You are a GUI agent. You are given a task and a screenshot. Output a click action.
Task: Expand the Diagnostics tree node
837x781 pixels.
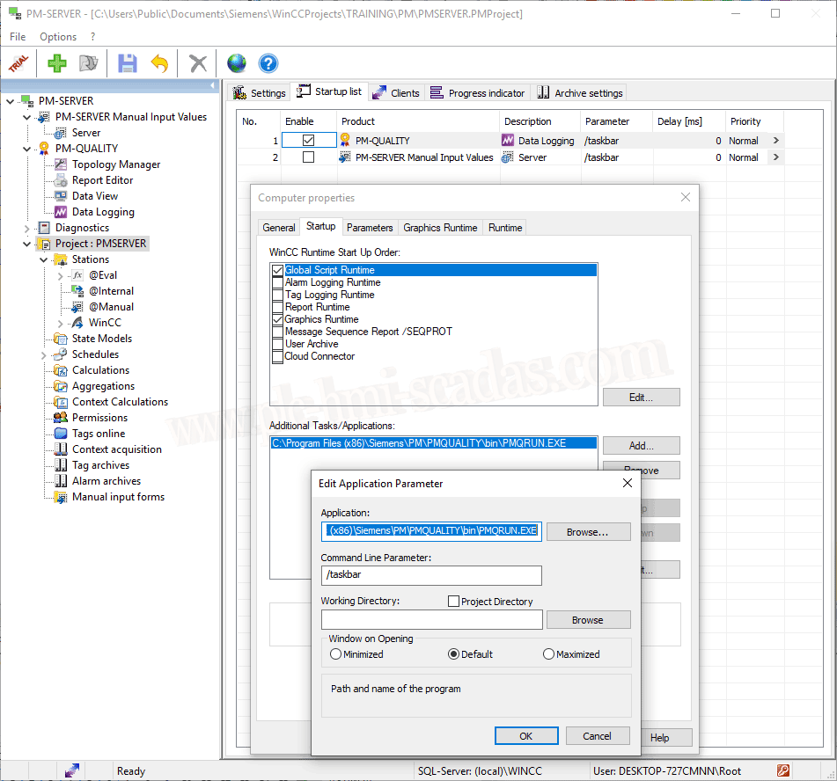pyautogui.click(x=27, y=228)
